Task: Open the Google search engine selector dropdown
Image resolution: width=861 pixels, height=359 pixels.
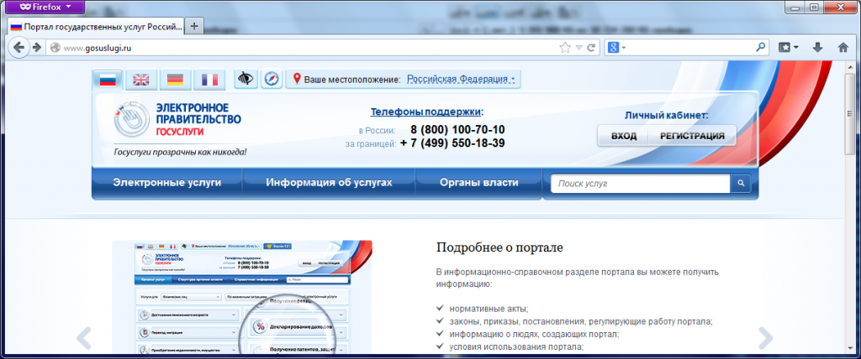Action: point(617,48)
